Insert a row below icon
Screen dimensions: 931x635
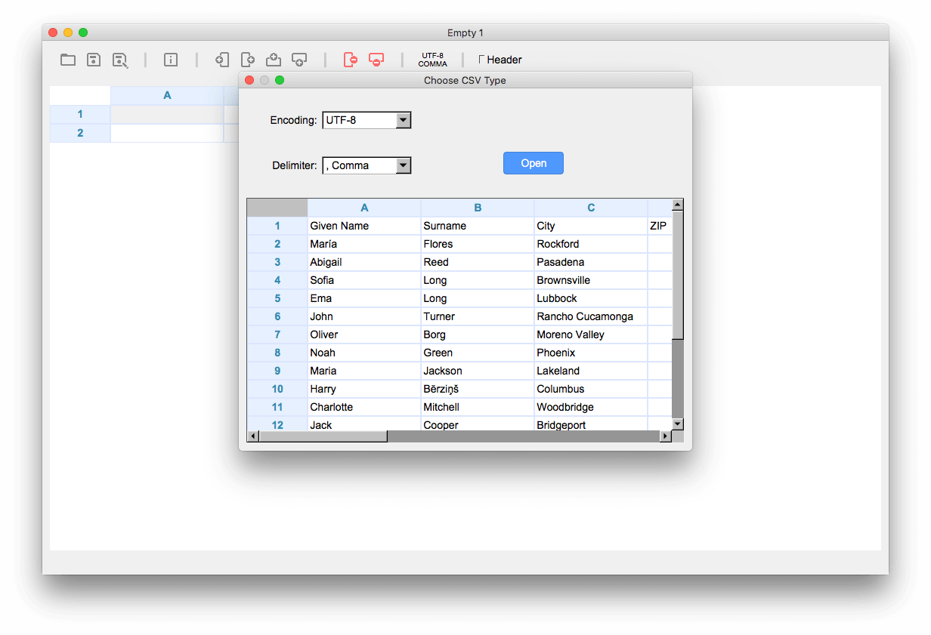click(x=299, y=60)
